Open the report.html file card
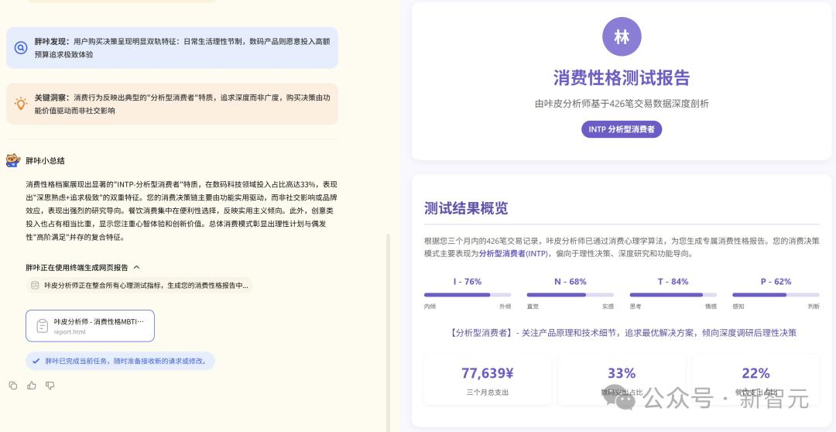 click(90, 326)
